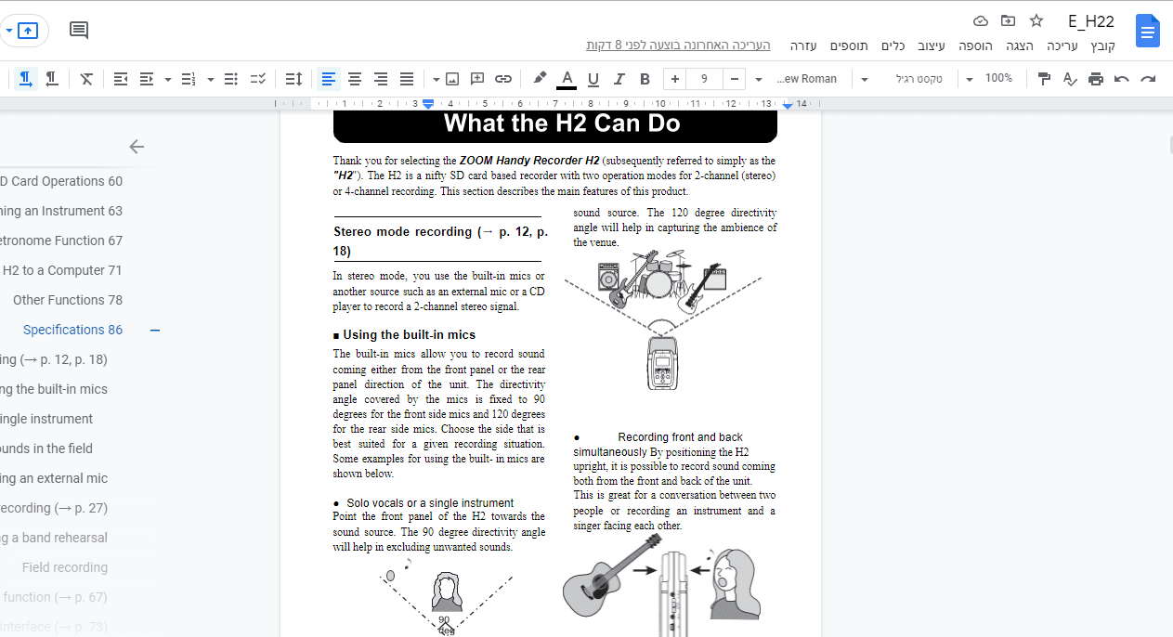Print the document
Screen dimensions: 1173x637
[x=1096, y=79]
